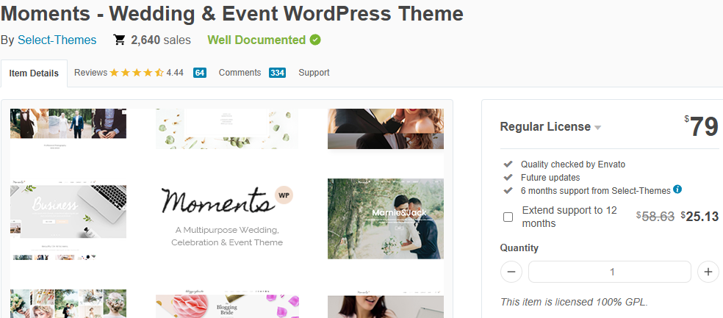Click the Quality checked by Envato text
Screen dimensions: 723x318
click(x=573, y=164)
